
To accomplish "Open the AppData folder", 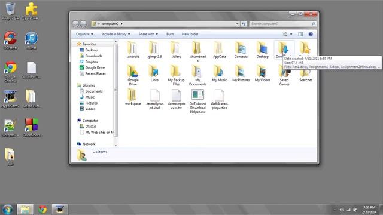I will coord(220,50).
